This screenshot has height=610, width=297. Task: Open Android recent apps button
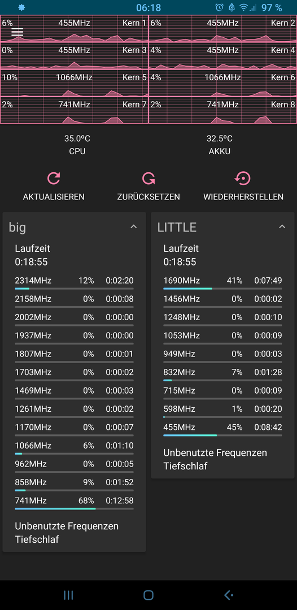[68, 595]
